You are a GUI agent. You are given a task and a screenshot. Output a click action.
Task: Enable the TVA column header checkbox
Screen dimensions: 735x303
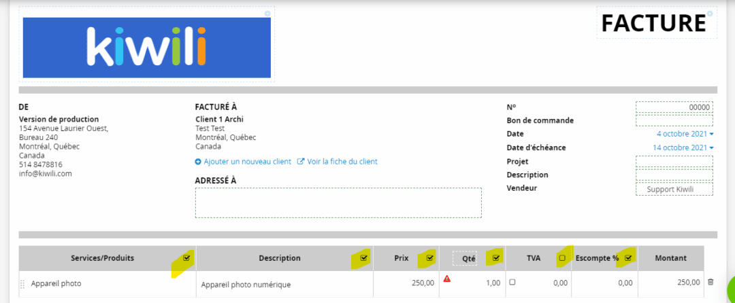point(563,257)
